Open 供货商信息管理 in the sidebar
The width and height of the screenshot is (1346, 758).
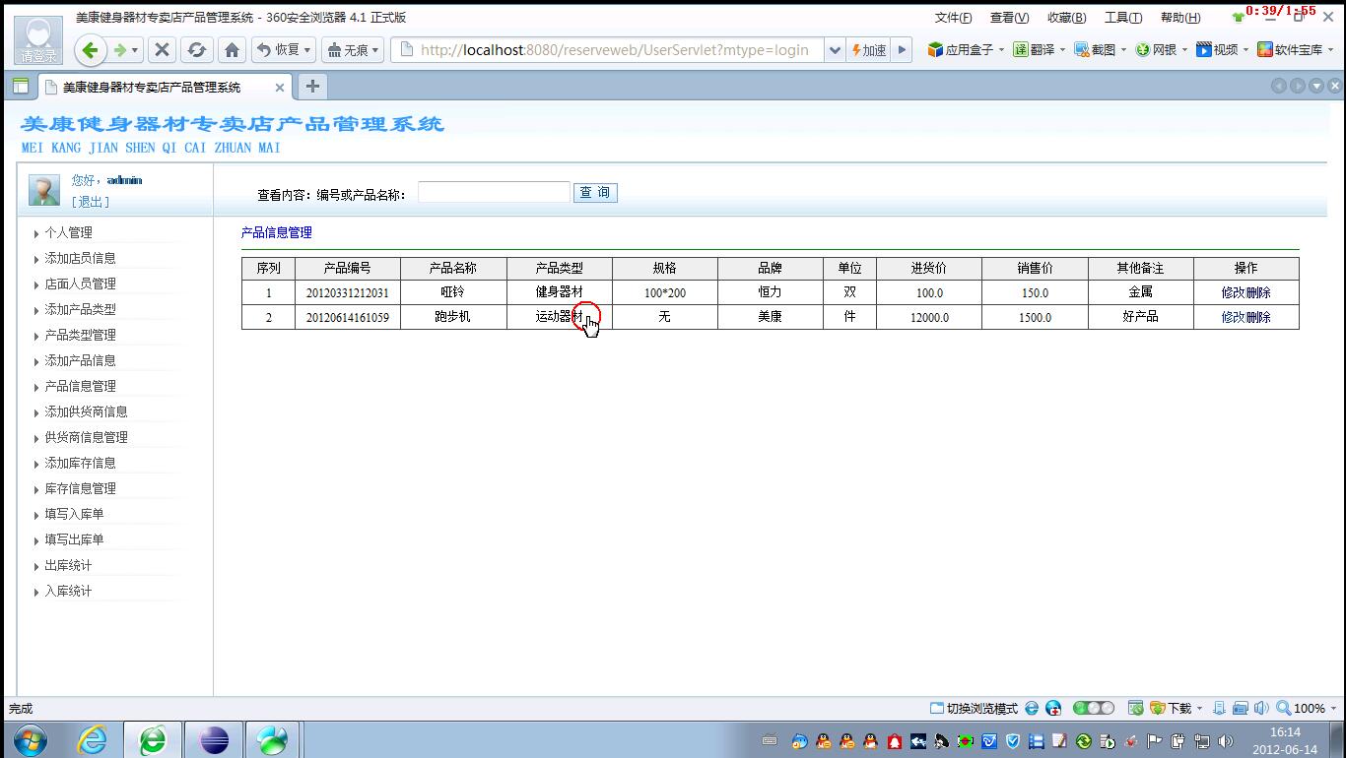pos(86,437)
